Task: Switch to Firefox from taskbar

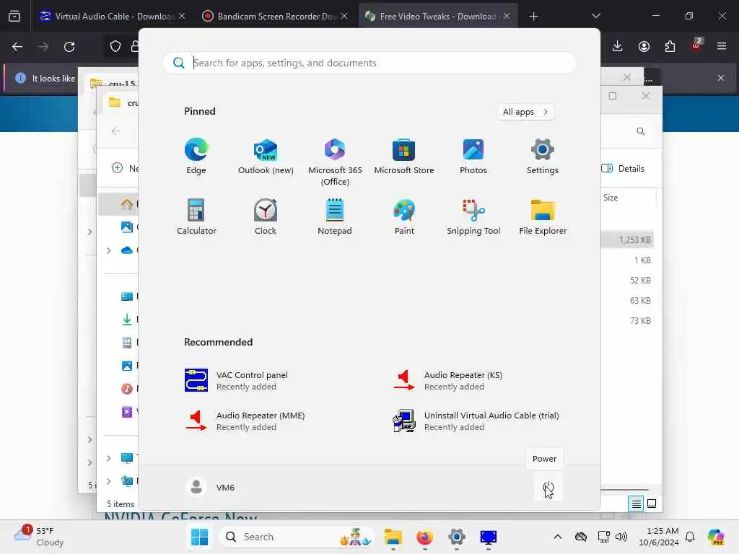Action: [x=424, y=537]
